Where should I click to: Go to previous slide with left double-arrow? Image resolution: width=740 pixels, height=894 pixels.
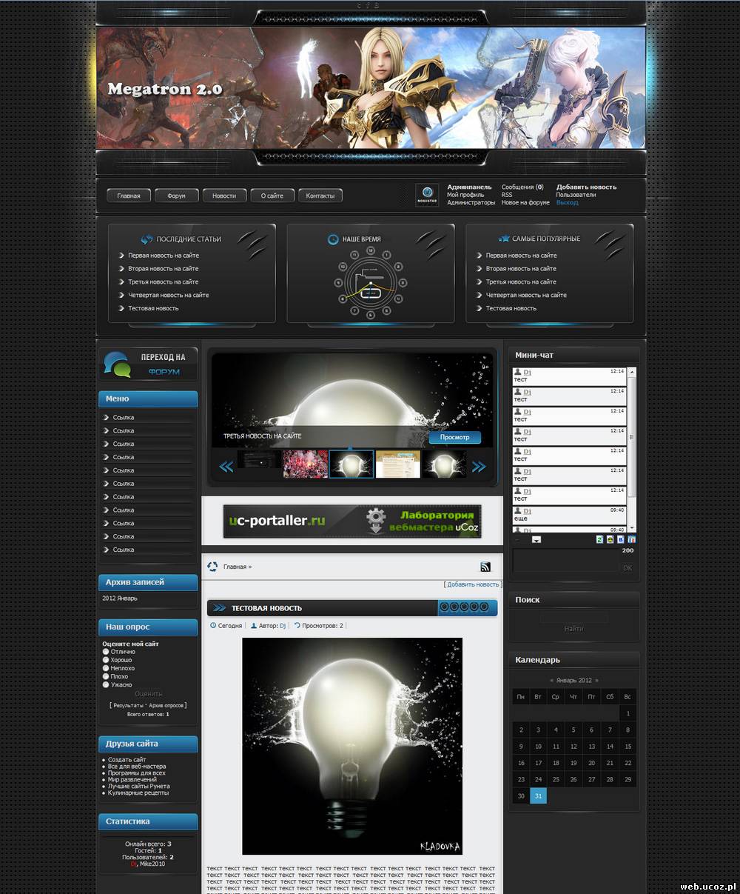pyautogui.click(x=226, y=467)
